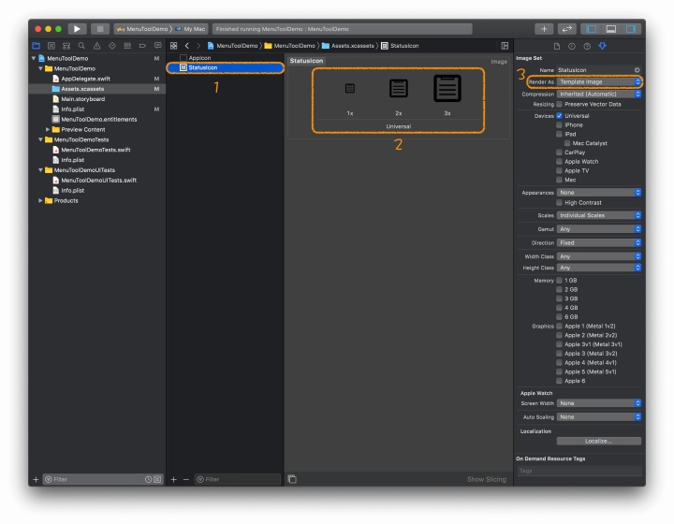
Task: Show the Debug area toggle
Action: pyautogui.click(x=610, y=29)
